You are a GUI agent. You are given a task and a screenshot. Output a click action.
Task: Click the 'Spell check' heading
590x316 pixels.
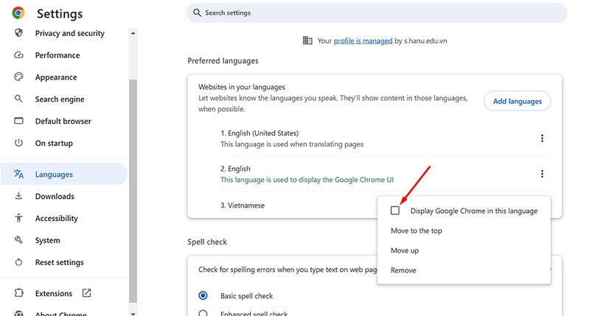point(207,242)
